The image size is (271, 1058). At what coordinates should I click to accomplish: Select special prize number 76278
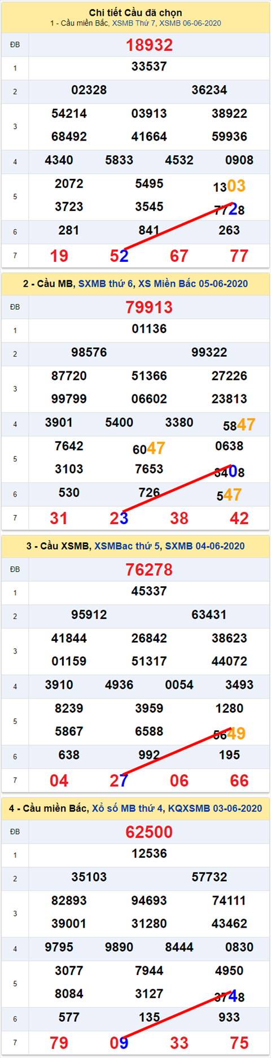[149, 570]
